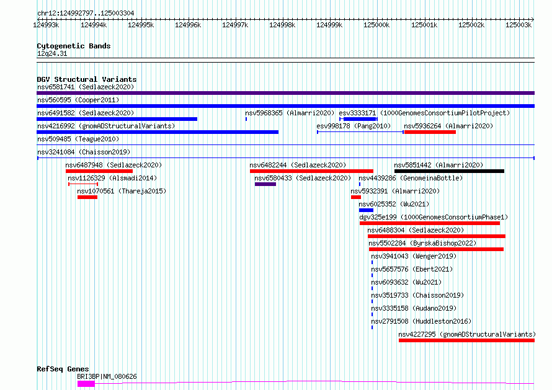The width and height of the screenshot is (552, 390).
Task: Click the red bar under nsv6488304
Action: click(437, 236)
